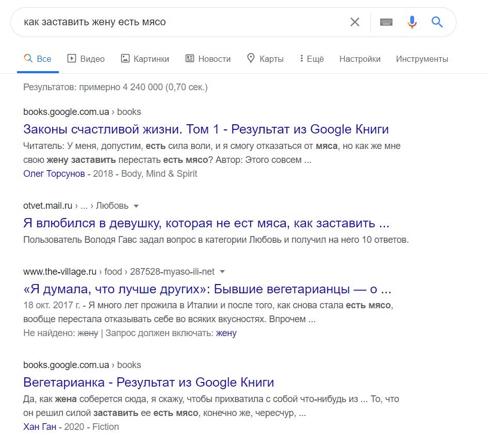The width and height of the screenshot is (488, 433).
Task: Click the Вегетарианка result's books.google.com.ua breadcrumb
Action: point(82,365)
